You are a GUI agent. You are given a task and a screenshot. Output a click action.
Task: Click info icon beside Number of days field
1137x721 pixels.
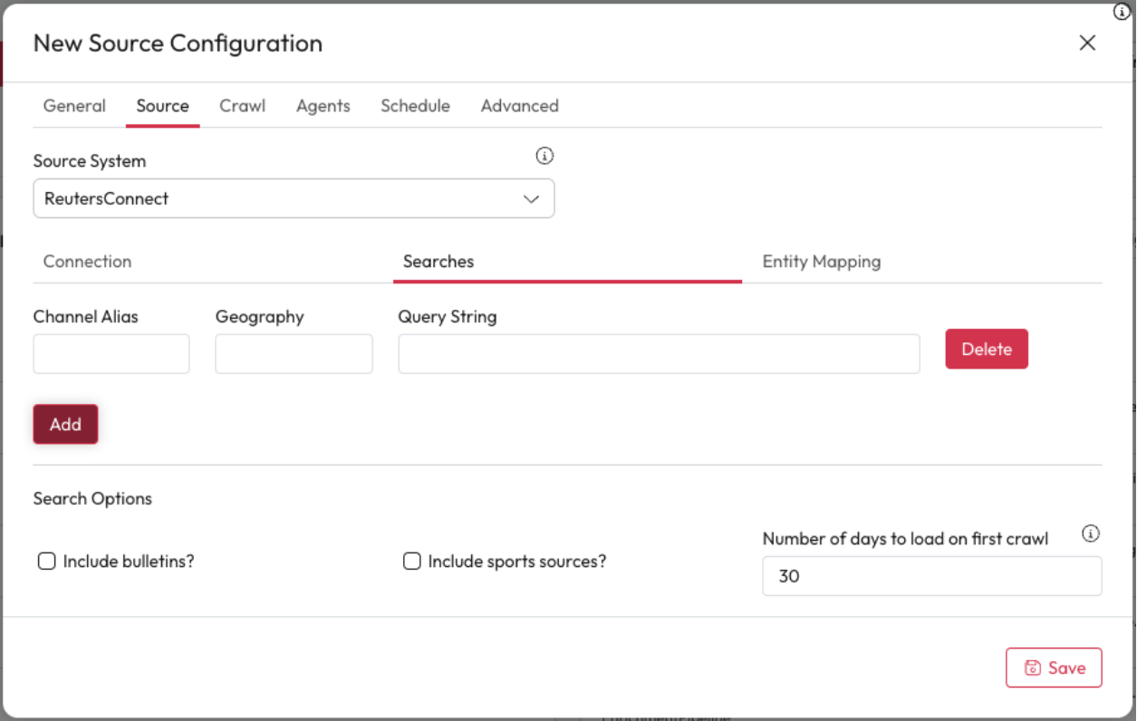(1091, 534)
